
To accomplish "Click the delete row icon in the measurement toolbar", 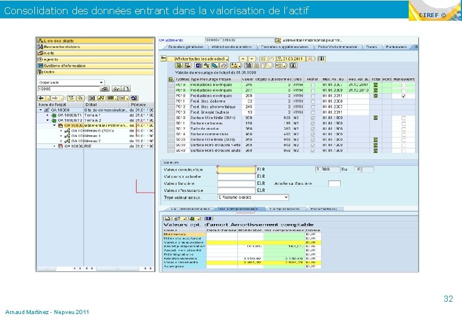I will pos(188,65).
